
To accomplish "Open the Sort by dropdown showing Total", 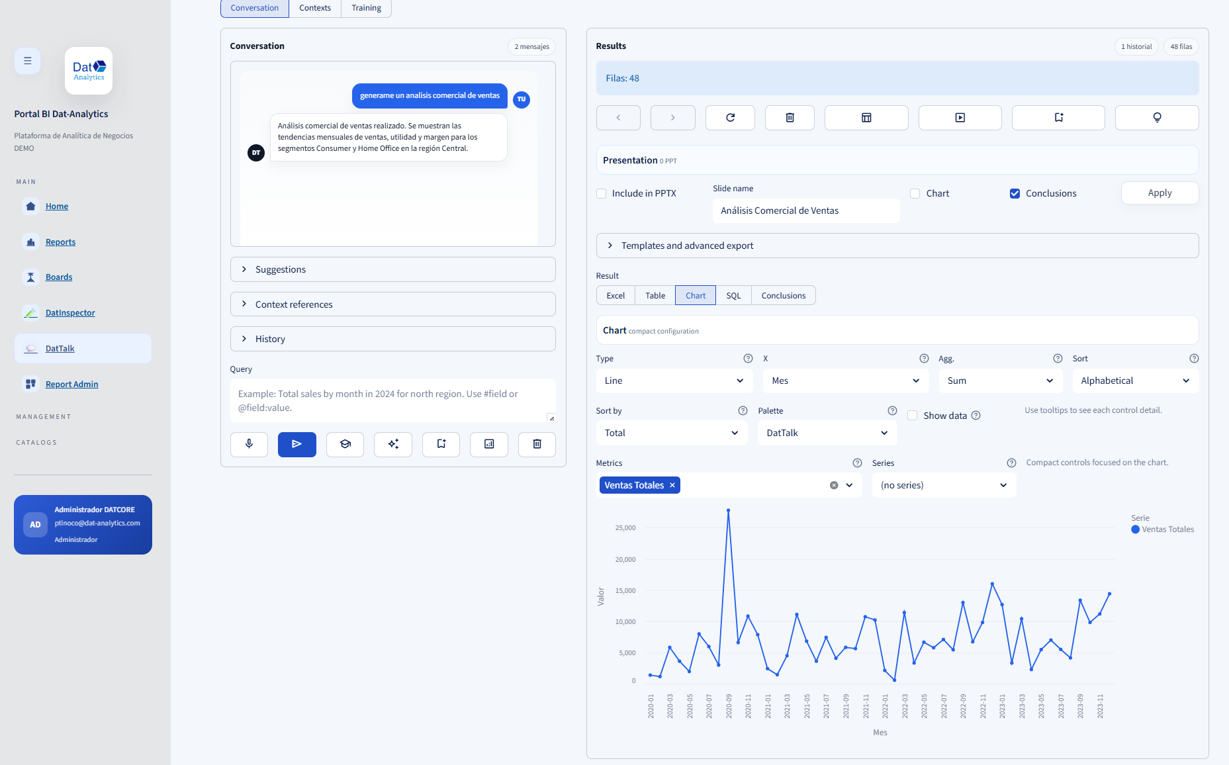I will point(671,433).
